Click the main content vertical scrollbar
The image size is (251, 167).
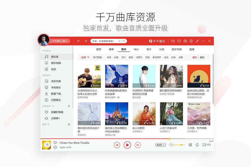tap(213, 79)
